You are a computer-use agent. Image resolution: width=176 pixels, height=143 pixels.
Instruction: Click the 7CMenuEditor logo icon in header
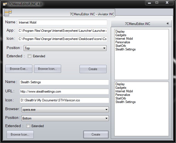(x=8, y=13)
